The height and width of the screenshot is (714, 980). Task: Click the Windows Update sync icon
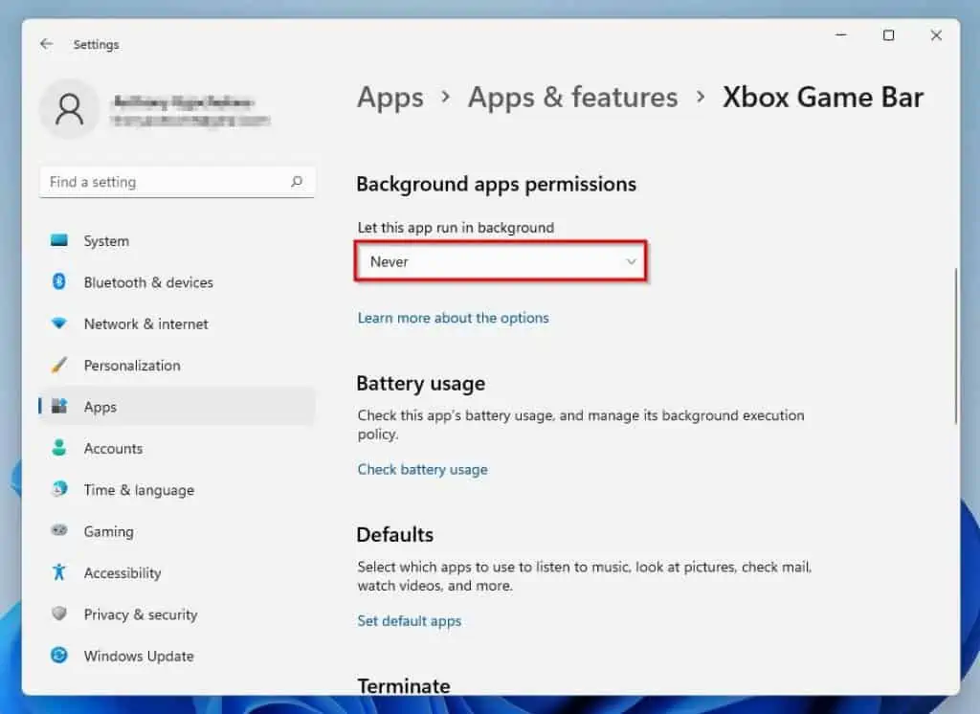click(59, 656)
